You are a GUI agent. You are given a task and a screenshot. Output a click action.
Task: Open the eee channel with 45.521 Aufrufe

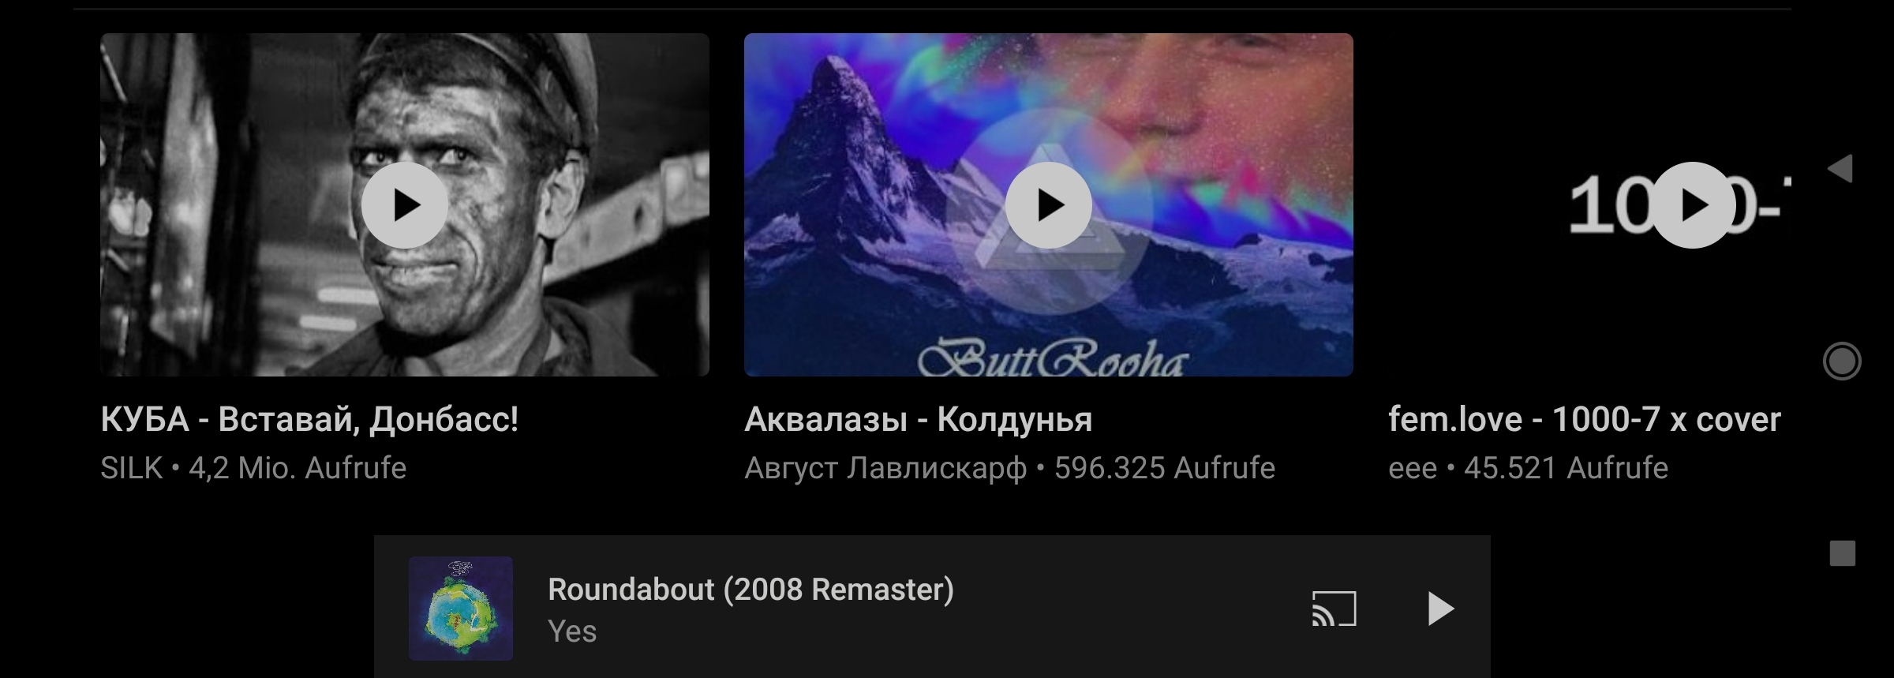click(1528, 468)
